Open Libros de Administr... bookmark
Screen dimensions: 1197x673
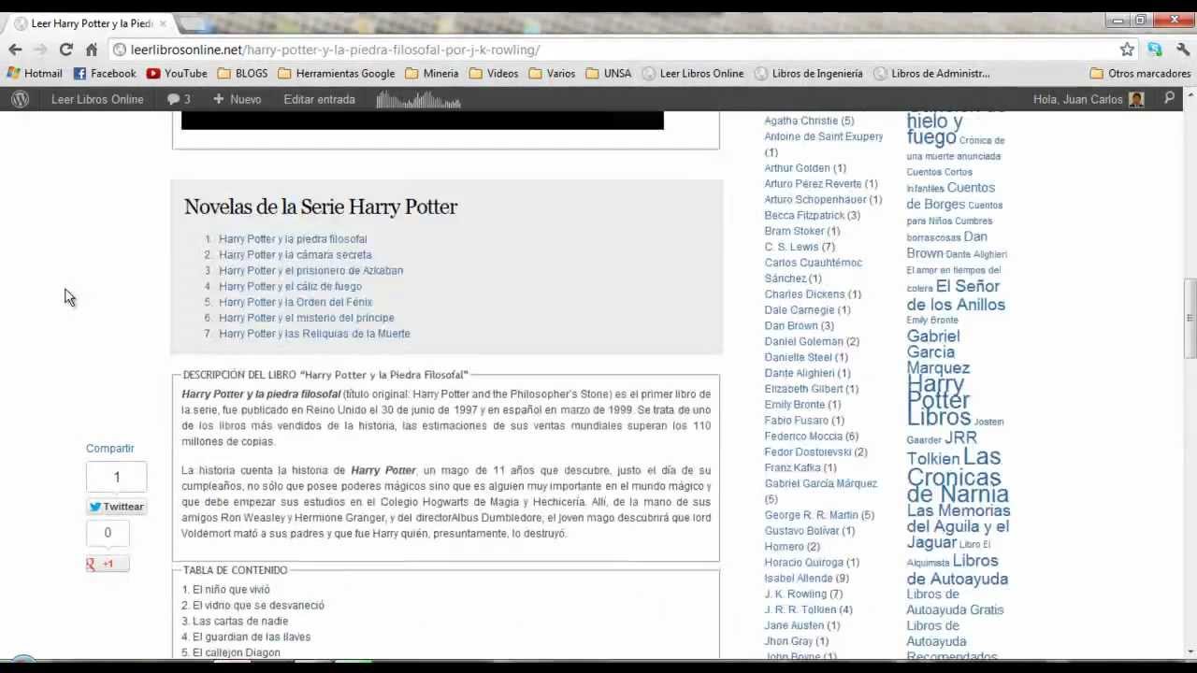pyautogui.click(x=931, y=73)
